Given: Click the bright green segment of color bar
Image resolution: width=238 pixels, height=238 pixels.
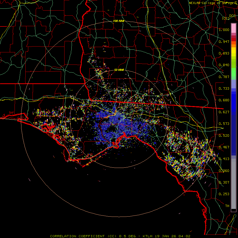Looking at the screenshot, I should (x=234, y=72).
